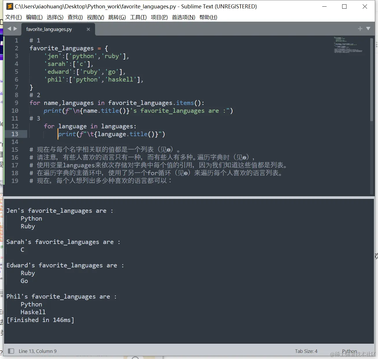Open the 帮助(H) menu
Viewport: 378px width, 359px height.
pos(208,17)
